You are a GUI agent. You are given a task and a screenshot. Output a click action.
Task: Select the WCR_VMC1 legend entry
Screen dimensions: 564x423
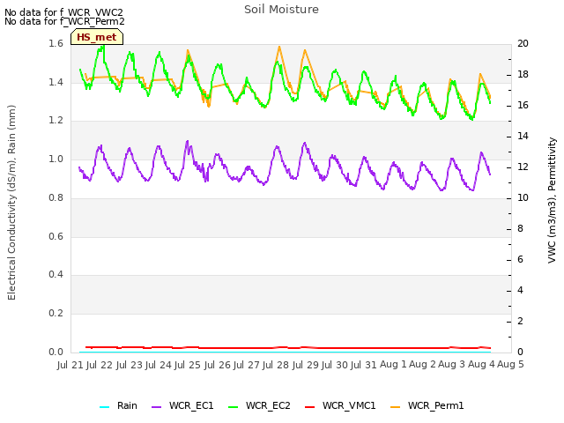(x=340, y=405)
